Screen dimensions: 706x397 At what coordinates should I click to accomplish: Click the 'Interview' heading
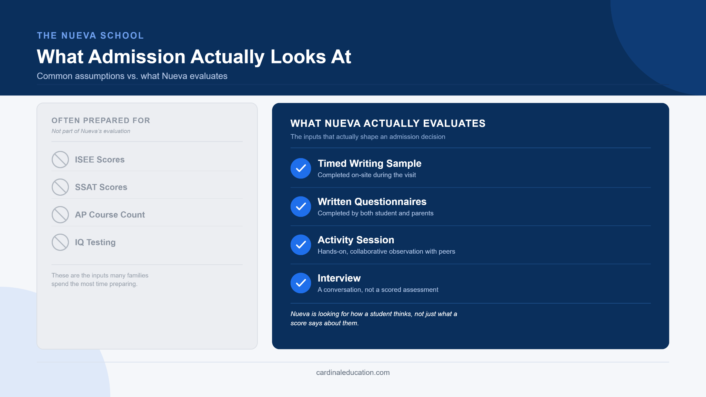tap(339, 278)
